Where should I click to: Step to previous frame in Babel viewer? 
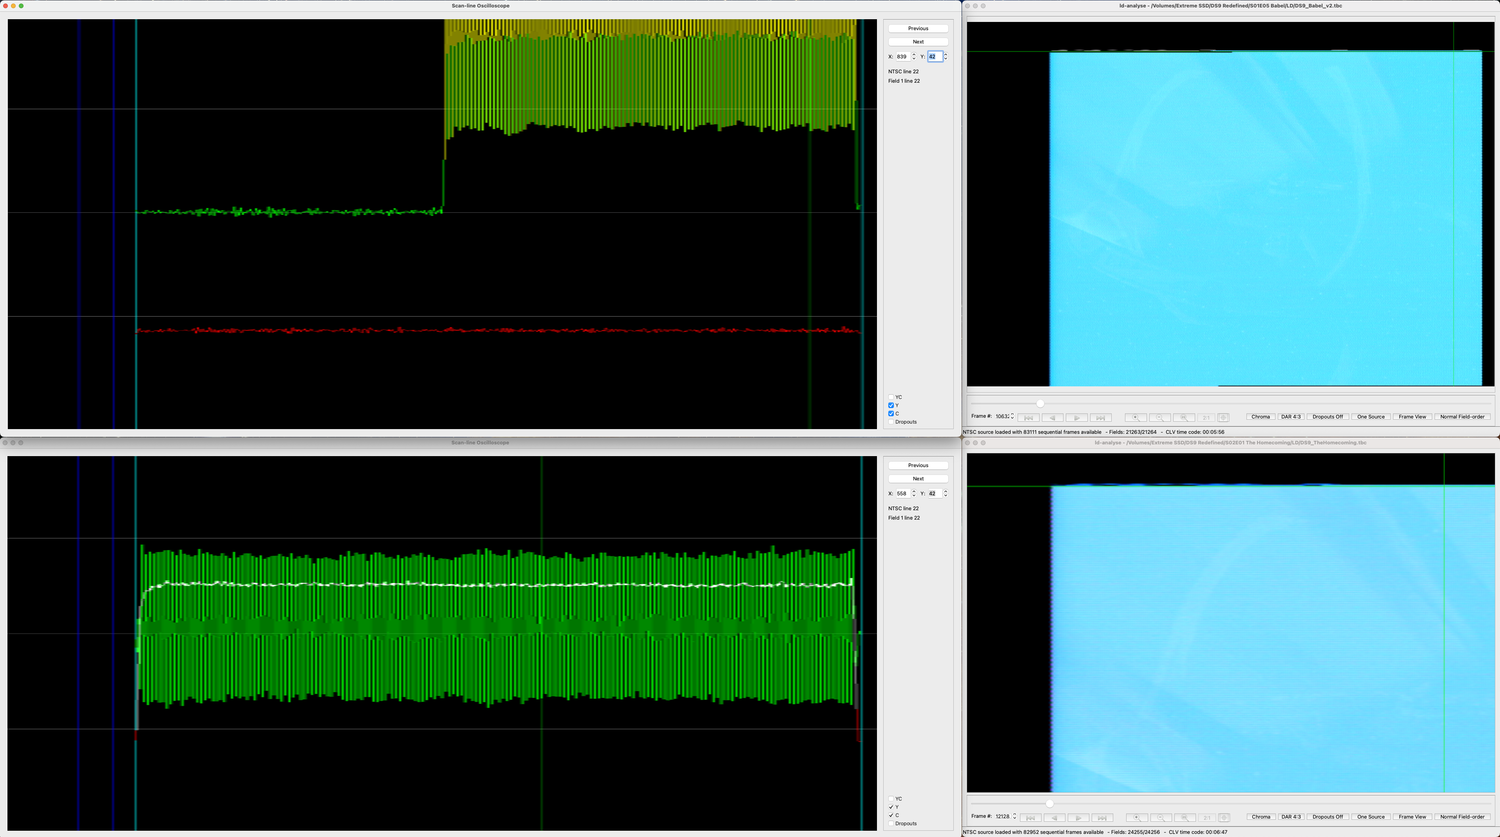(x=1052, y=417)
